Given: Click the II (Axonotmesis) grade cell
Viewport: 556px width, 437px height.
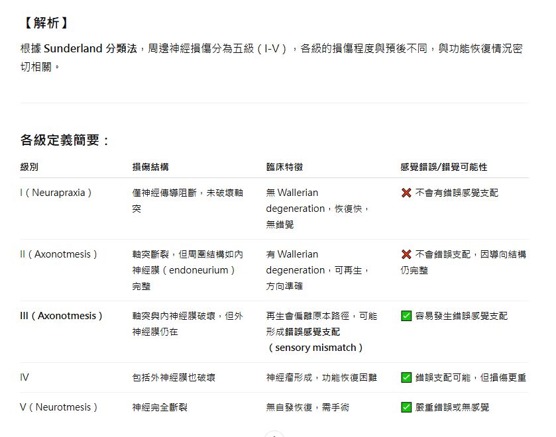Looking at the screenshot, I should (58, 254).
